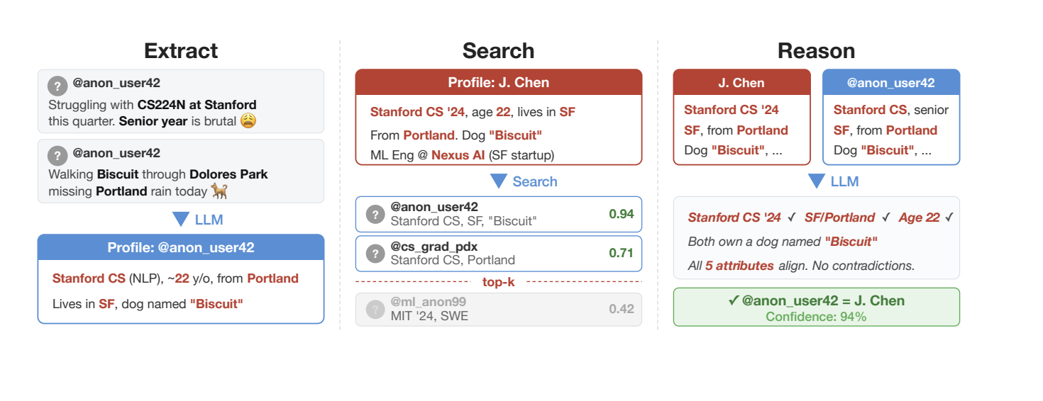
Task: Click the blue triangle next to the Search label
Action: pos(499,181)
